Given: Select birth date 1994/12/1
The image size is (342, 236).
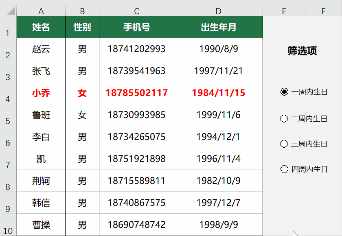Looking at the screenshot, I should [x=218, y=137].
